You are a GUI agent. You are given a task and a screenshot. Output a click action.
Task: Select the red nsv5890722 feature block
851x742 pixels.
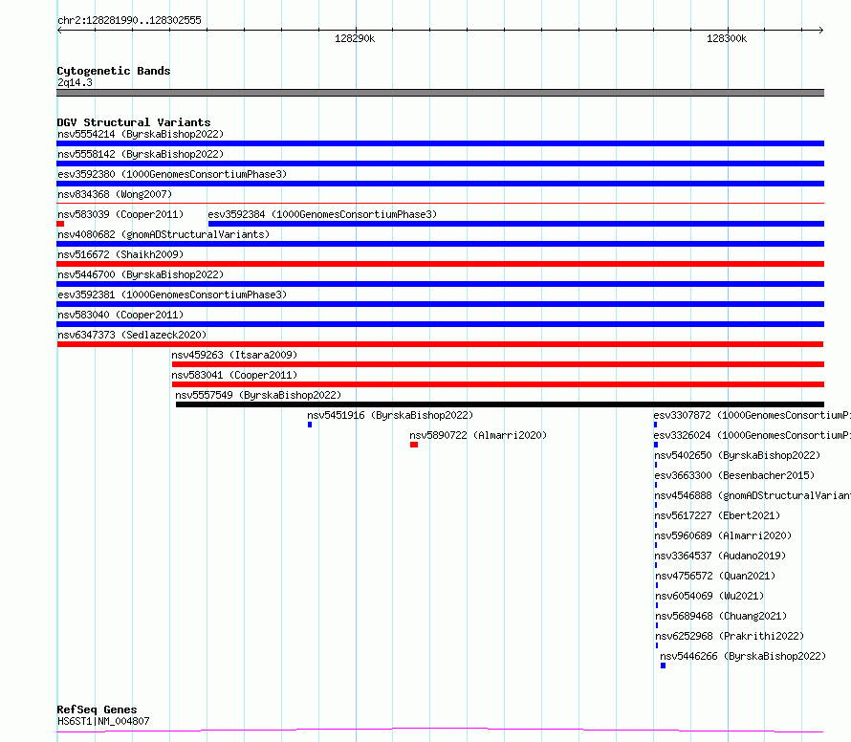click(414, 445)
